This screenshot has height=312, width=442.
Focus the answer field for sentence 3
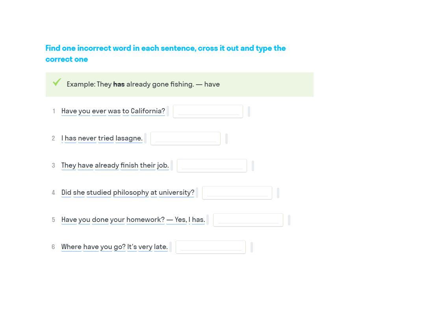pos(212,166)
